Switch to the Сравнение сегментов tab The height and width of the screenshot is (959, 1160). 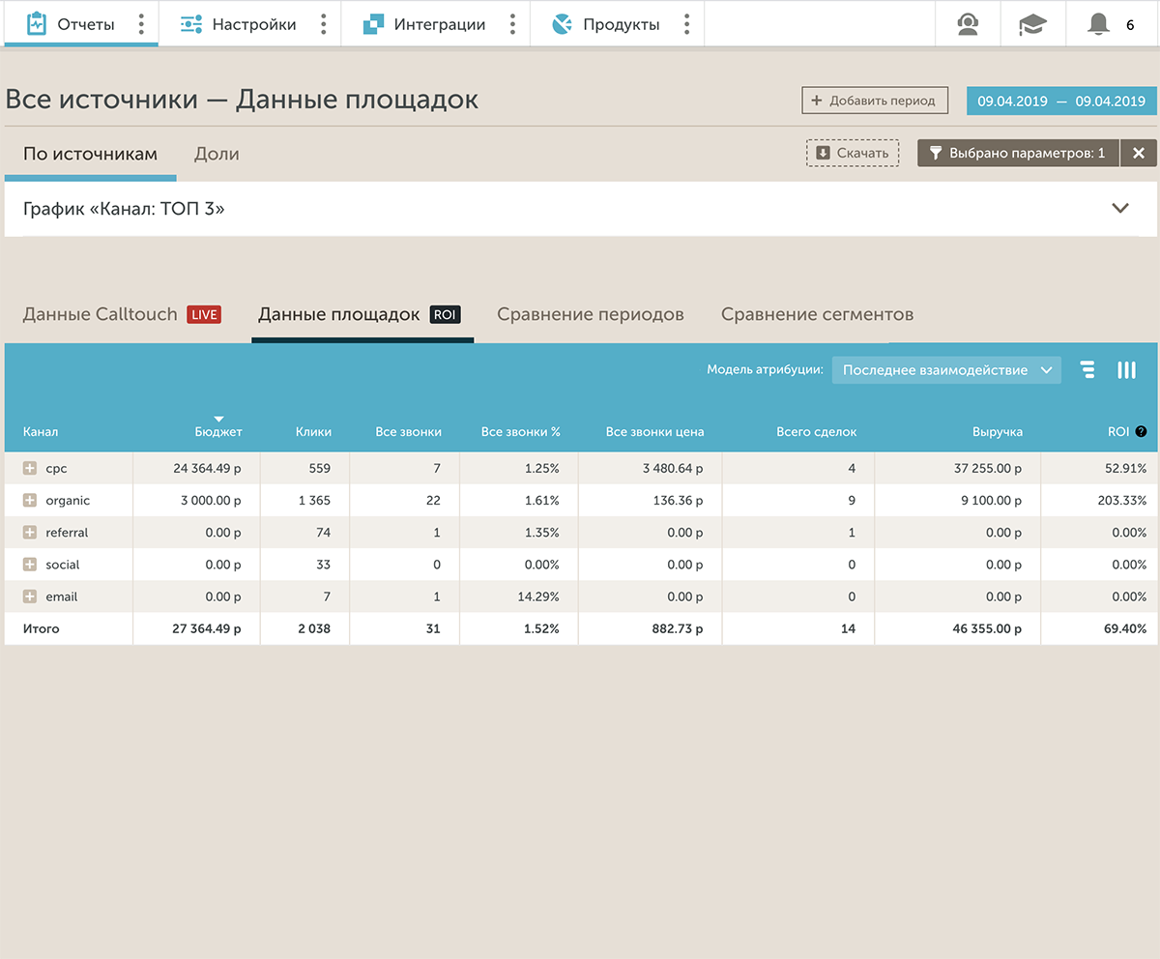coord(817,314)
